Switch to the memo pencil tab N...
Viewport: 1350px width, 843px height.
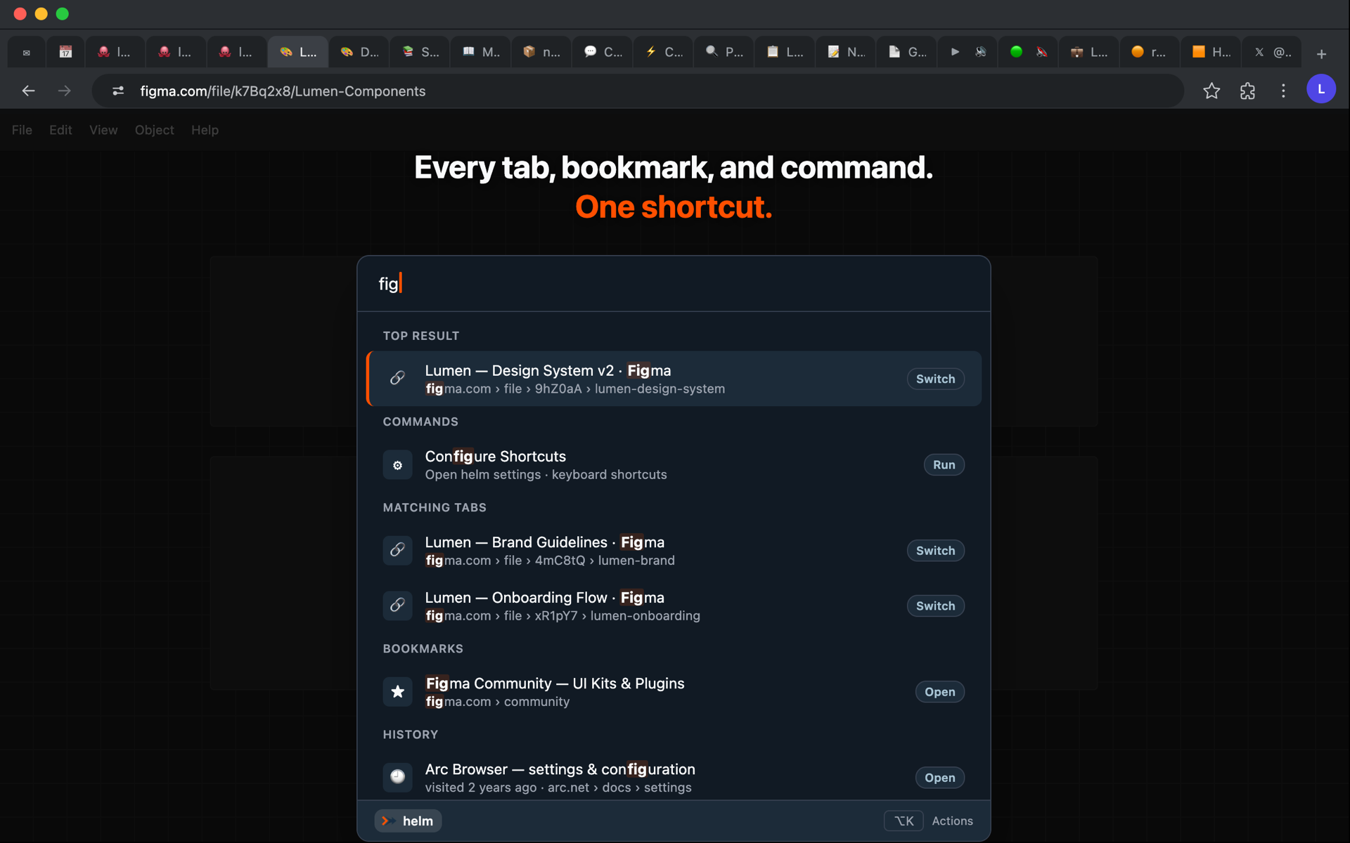tap(846, 52)
